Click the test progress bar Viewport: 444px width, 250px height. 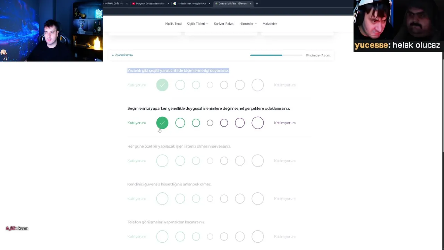tap(276, 55)
